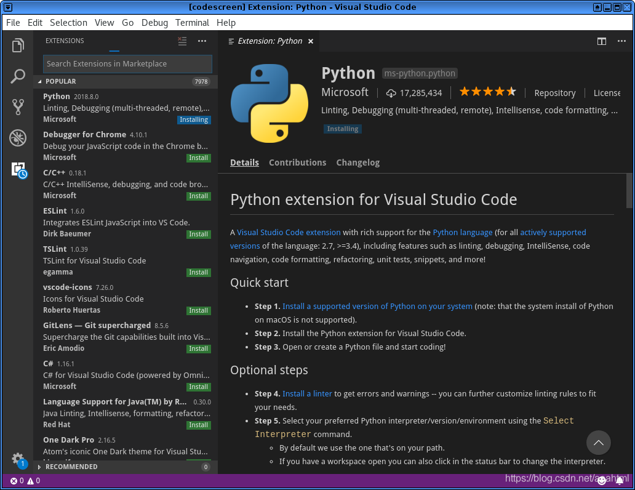Install GitLens extension
635x490 pixels.
198,348
